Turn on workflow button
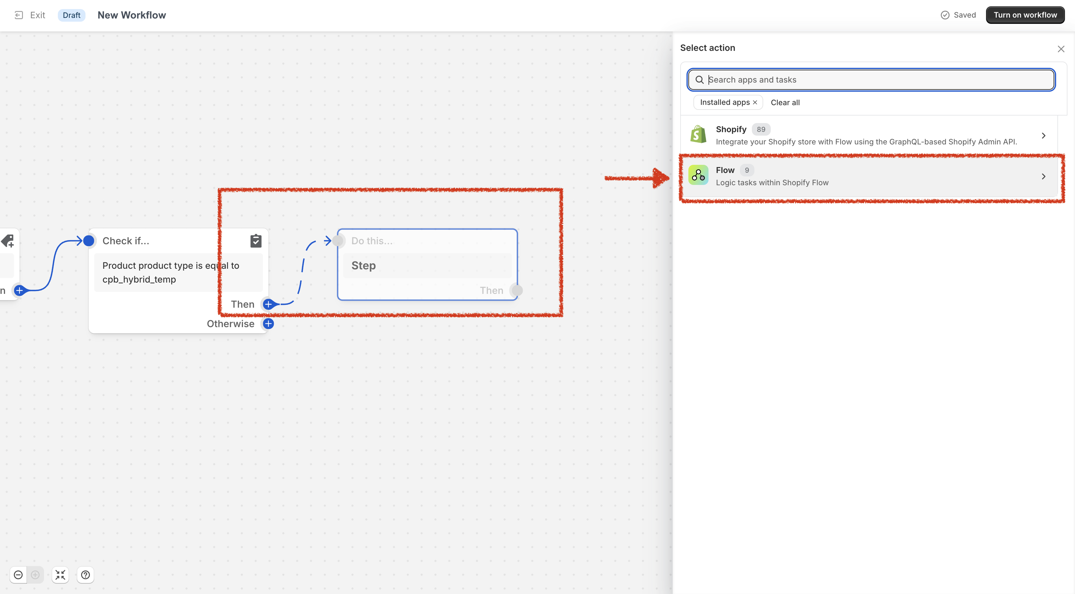Screen dimensions: 1075x594 tap(1025, 15)
